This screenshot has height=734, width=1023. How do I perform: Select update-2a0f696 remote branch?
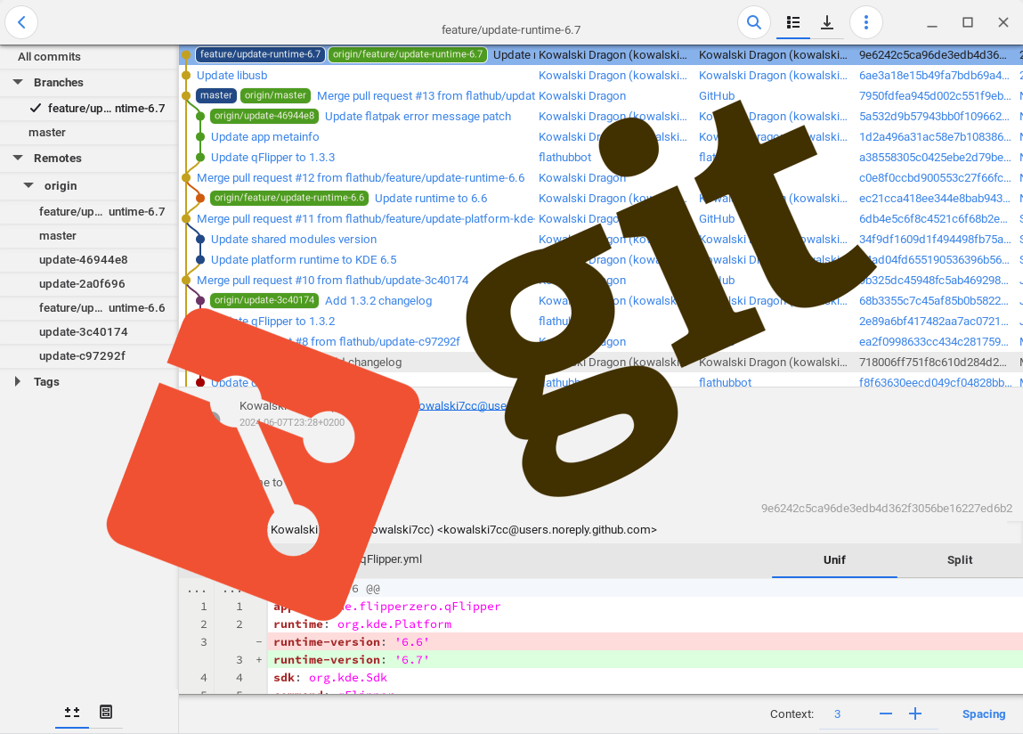click(x=89, y=284)
